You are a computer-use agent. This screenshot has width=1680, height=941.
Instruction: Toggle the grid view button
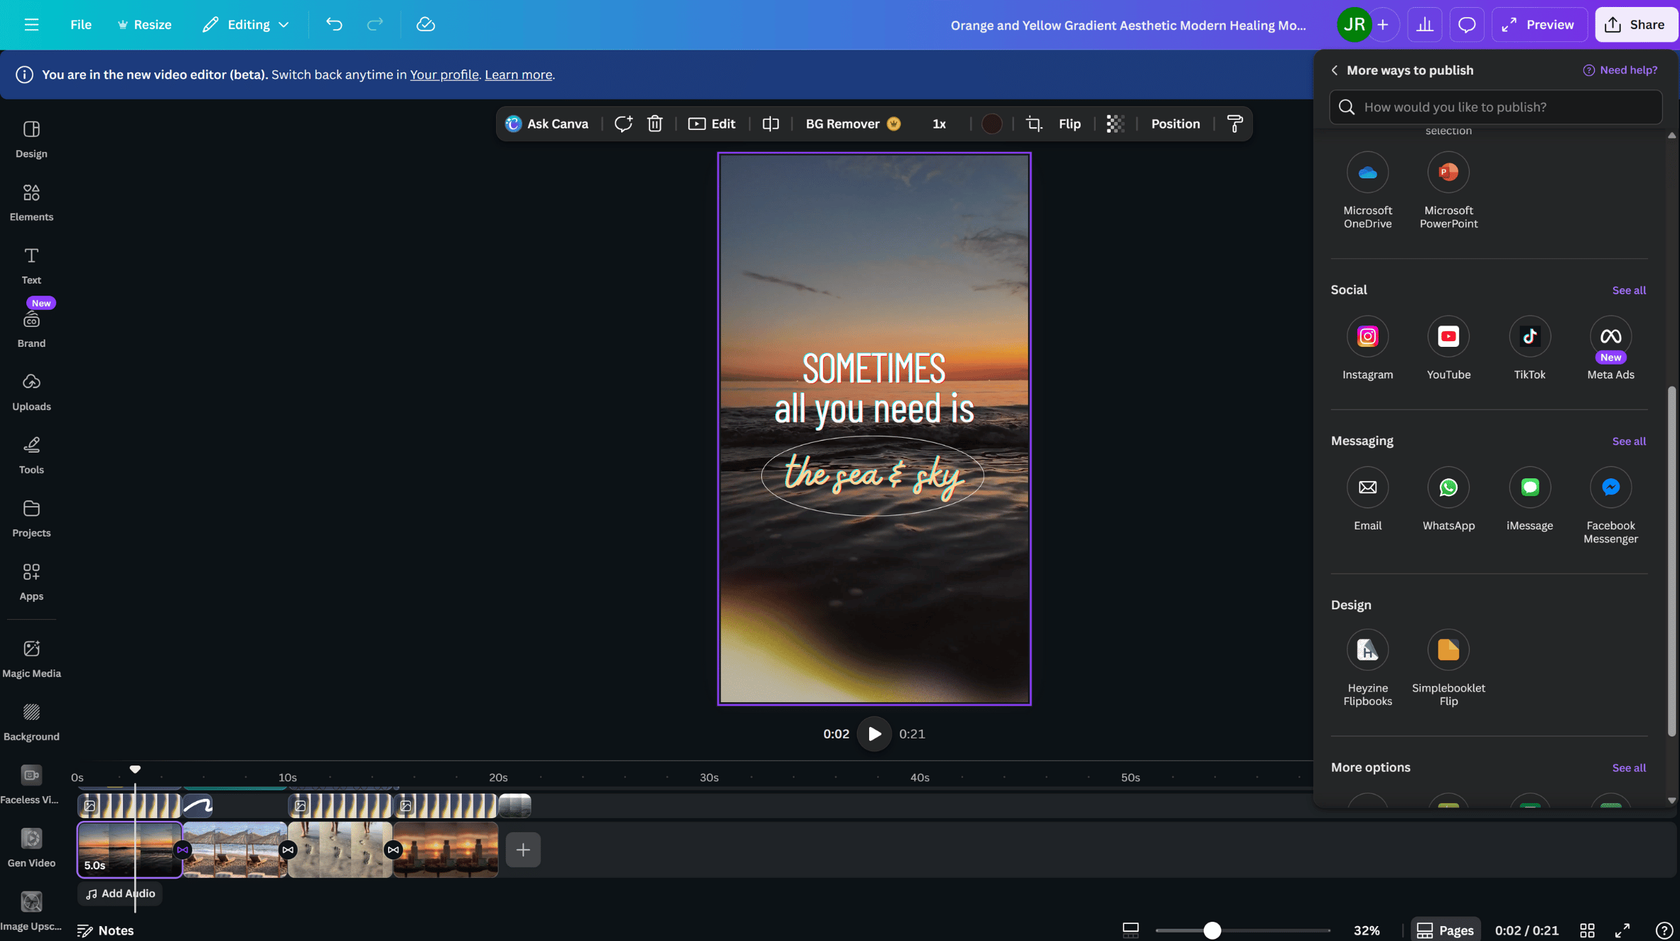(x=1587, y=930)
